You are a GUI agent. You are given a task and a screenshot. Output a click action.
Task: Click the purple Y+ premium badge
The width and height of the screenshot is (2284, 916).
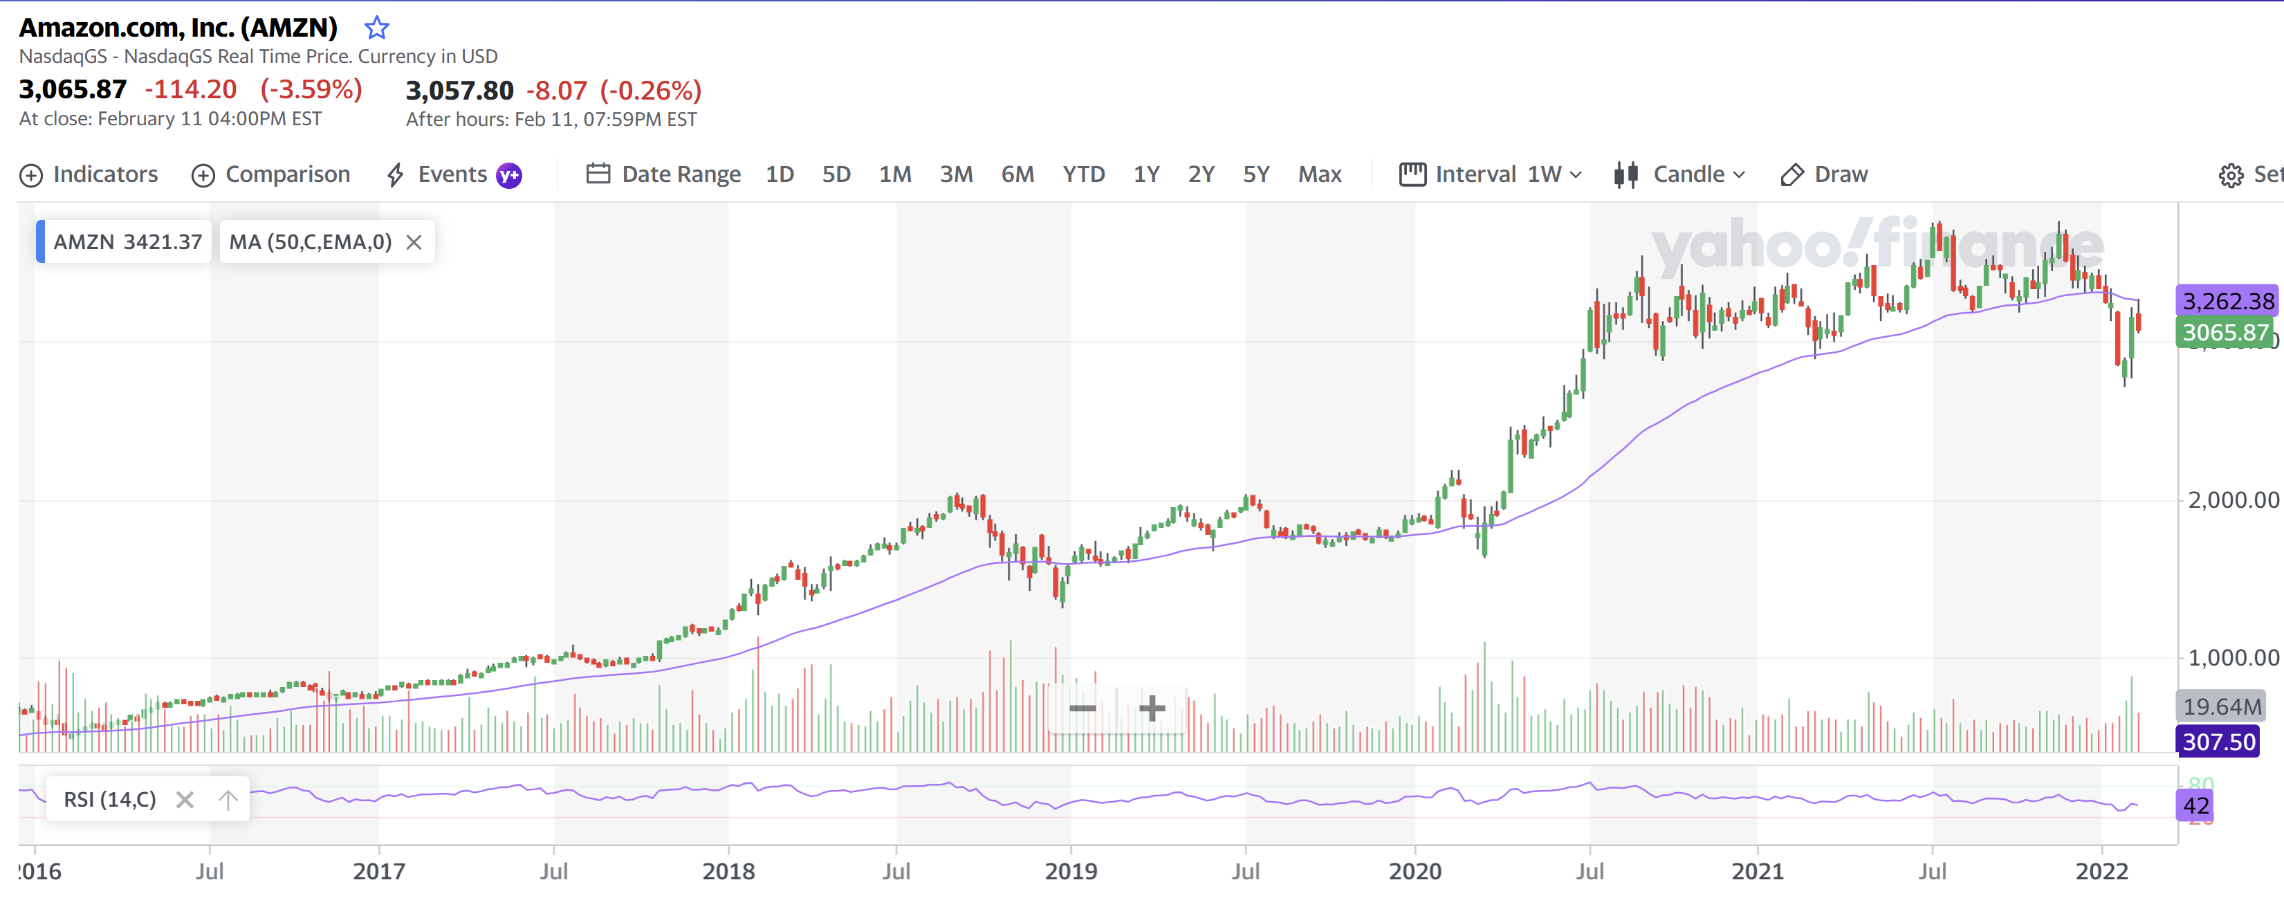coord(509,176)
